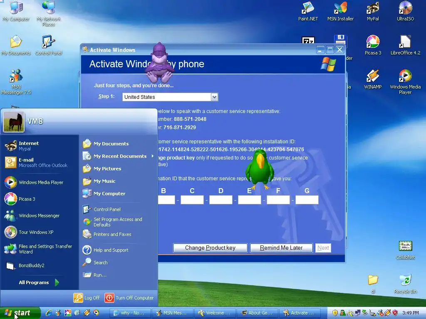The height and width of the screenshot is (319, 426).
Task: Click Remind Me Later button
Action: coord(281,248)
